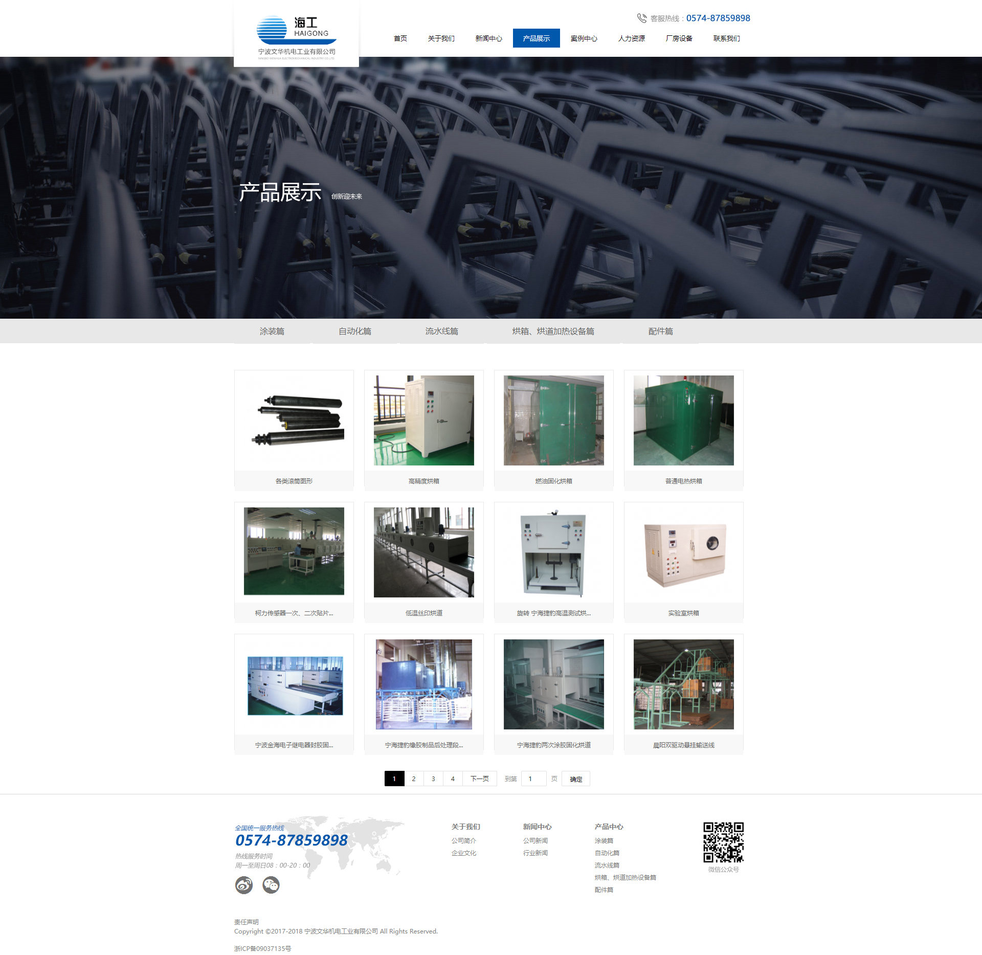Image resolution: width=982 pixels, height=955 pixels.
Task: Go to 关于我们 in navigation
Action: tap(441, 38)
